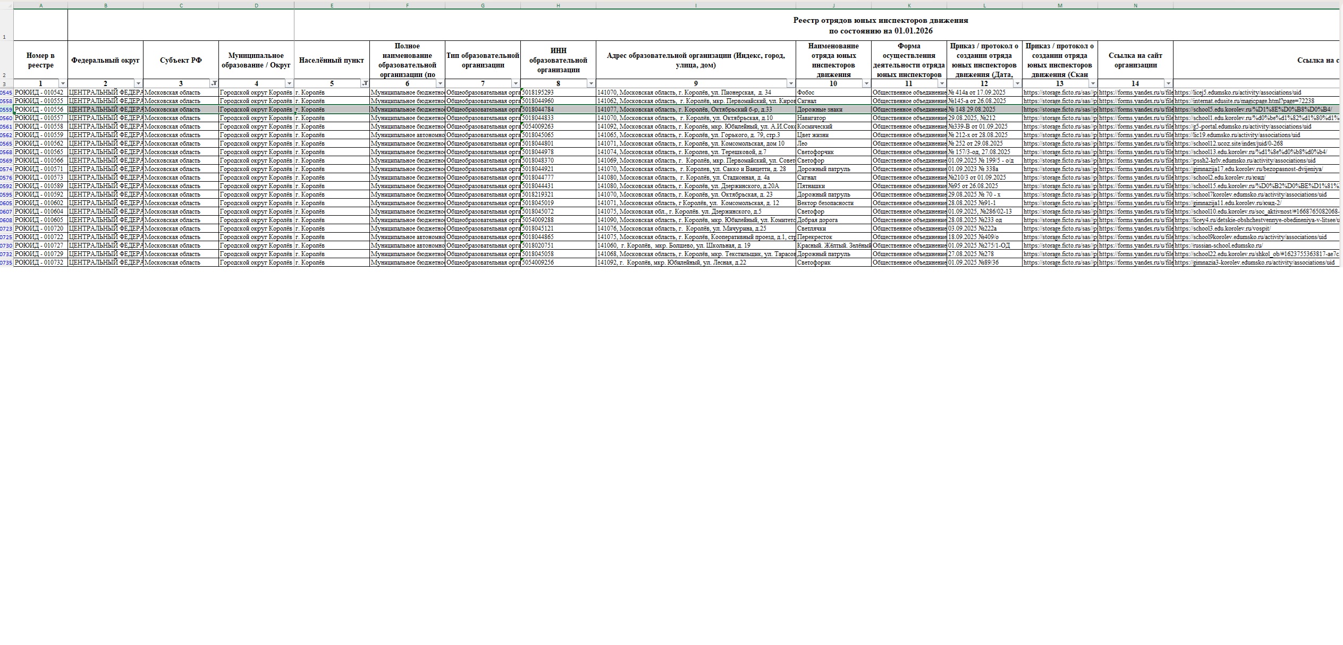Image resolution: width=1343 pixels, height=645 pixels.
Task: Select row header 0735
Action: point(6,262)
